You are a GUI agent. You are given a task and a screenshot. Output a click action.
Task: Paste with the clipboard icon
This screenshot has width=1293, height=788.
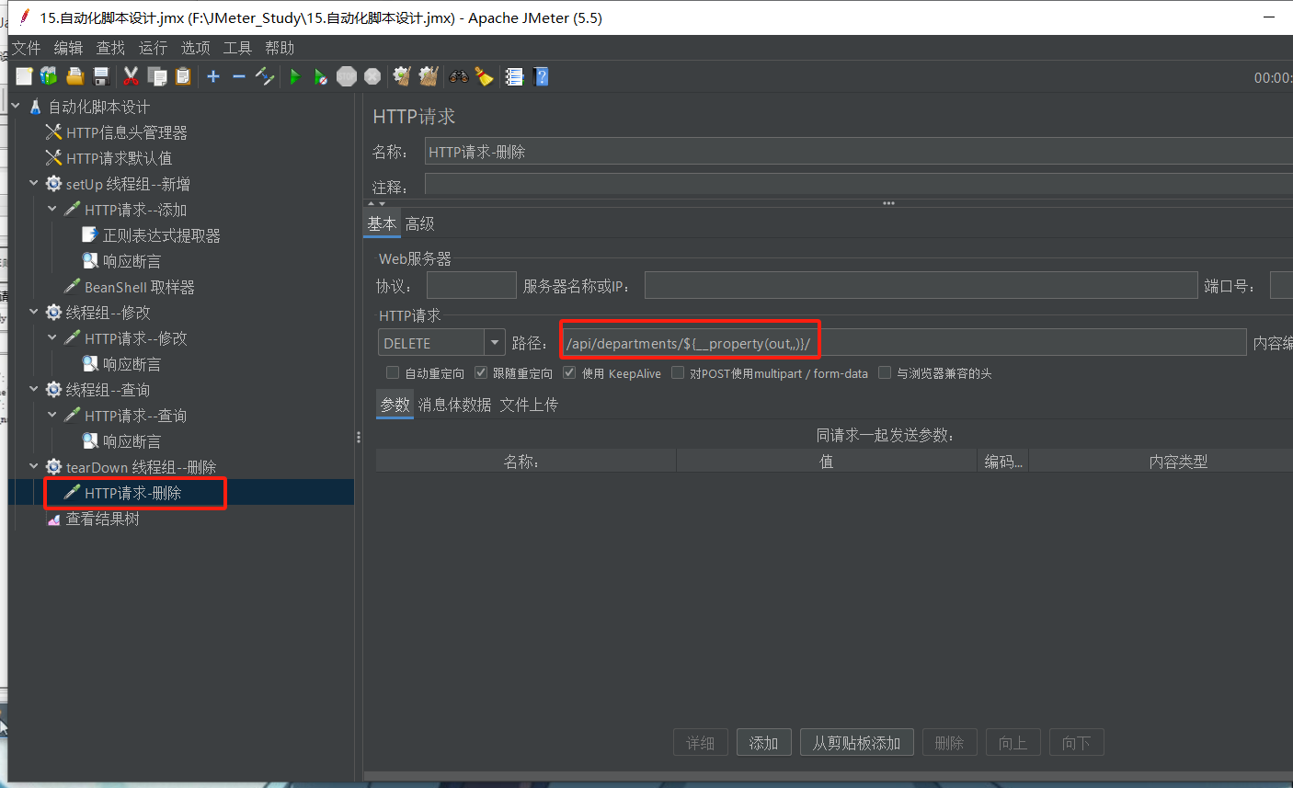[183, 76]
